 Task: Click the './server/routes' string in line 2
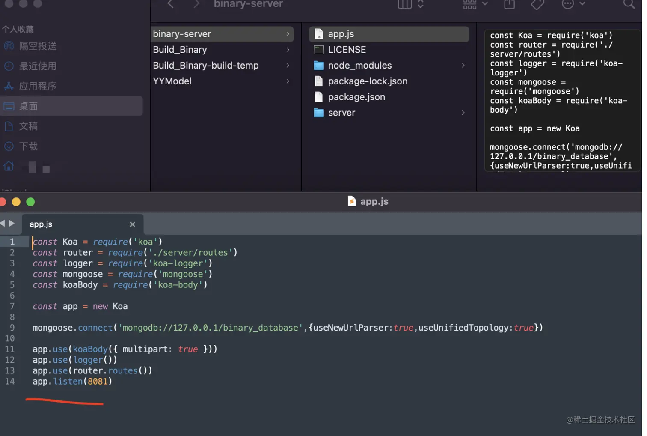[x=190, y=253]
